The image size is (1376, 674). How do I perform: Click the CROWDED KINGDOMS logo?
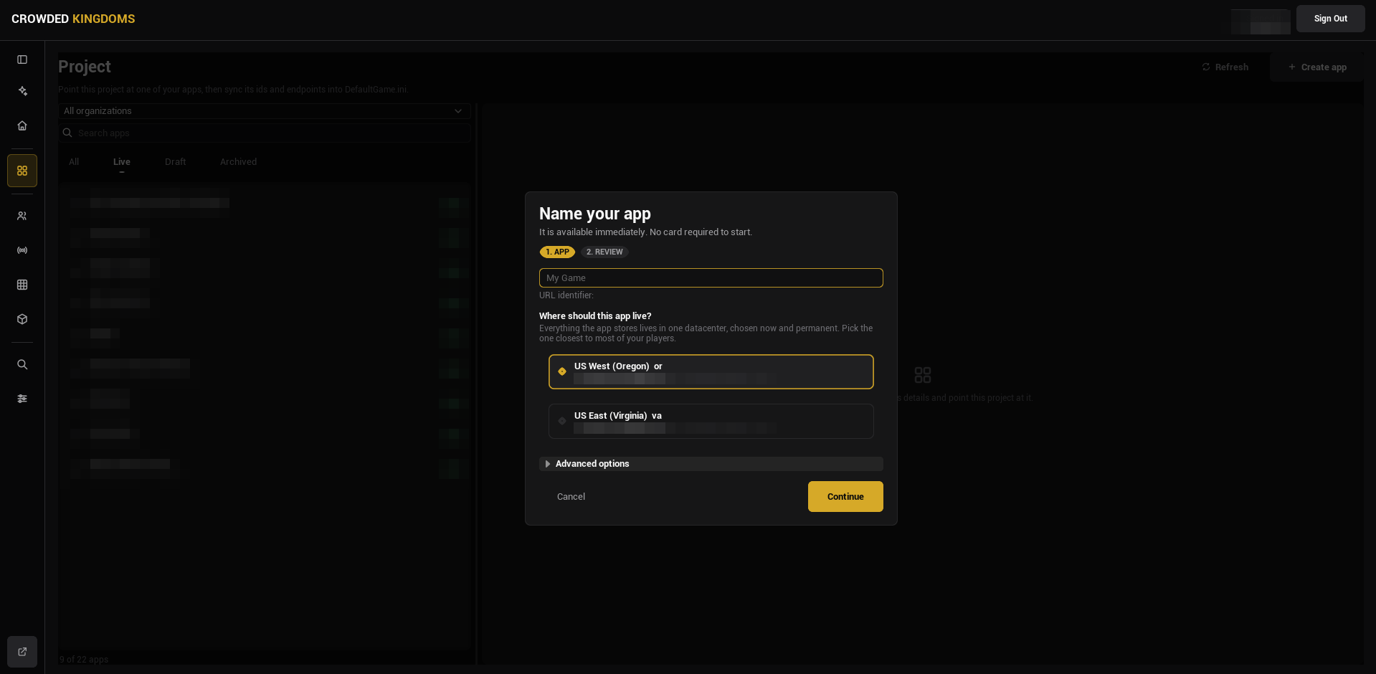[73, 19]
